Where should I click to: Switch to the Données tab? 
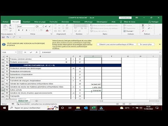click(65, 22)
